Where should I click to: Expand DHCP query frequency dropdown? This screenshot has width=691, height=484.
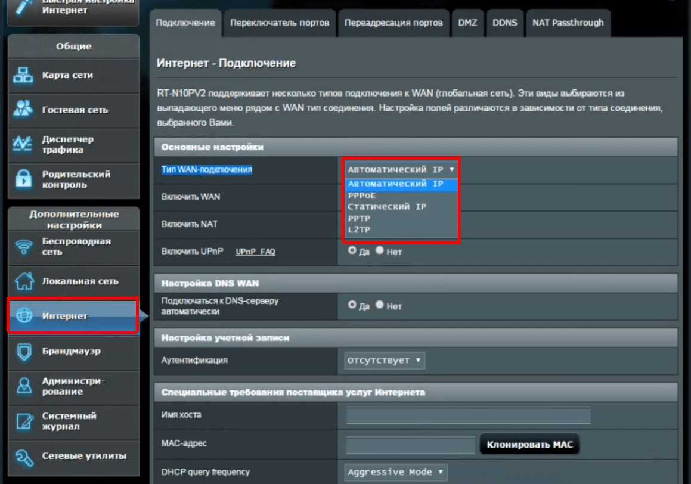(x=396, y=472)
